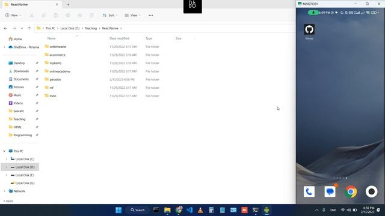Go up one folder level arrow

29,28
